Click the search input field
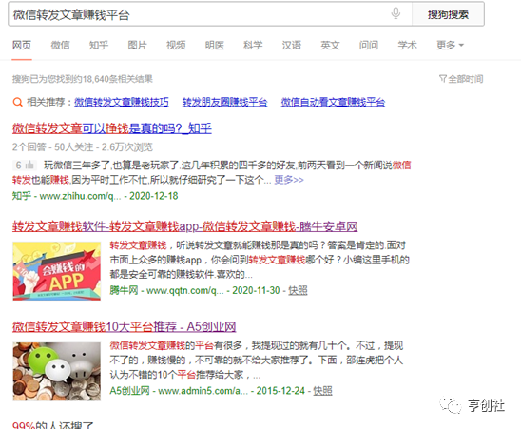 pyautogui.click(x=200, y=14)
